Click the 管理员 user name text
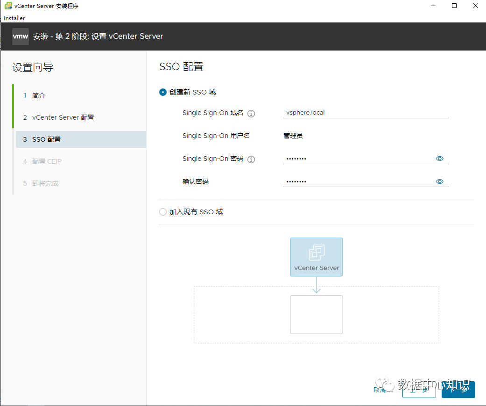Image resolution: width=486 pixels, height=406 pixels. [x=293, y=136]
